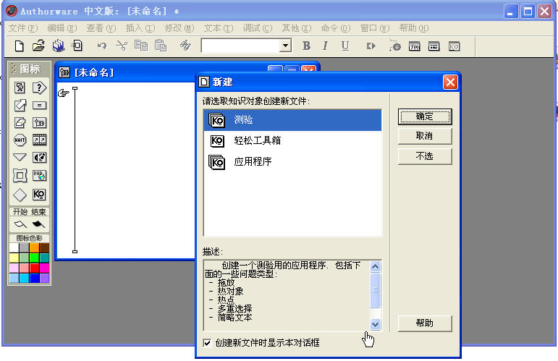The height and width of the screenshot is (361, 558).
Task: Open the 插入(I) menu
Action: (140, 27)
